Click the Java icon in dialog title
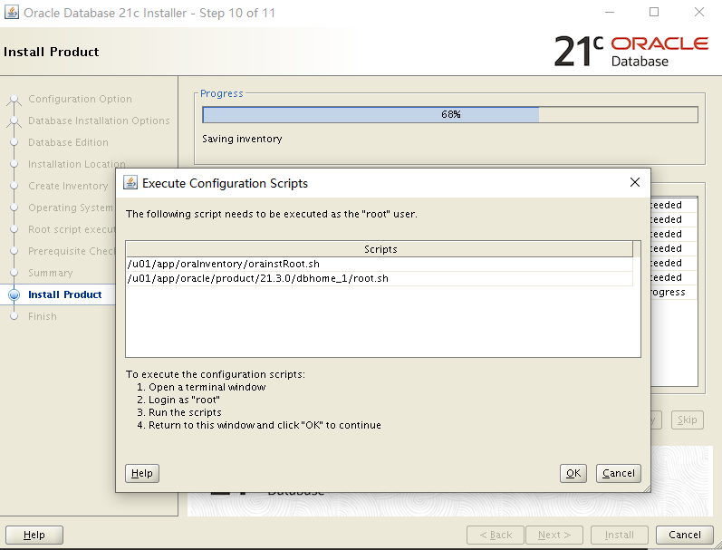The width and height of the screenshot is (722, 550). coord(130,183)
